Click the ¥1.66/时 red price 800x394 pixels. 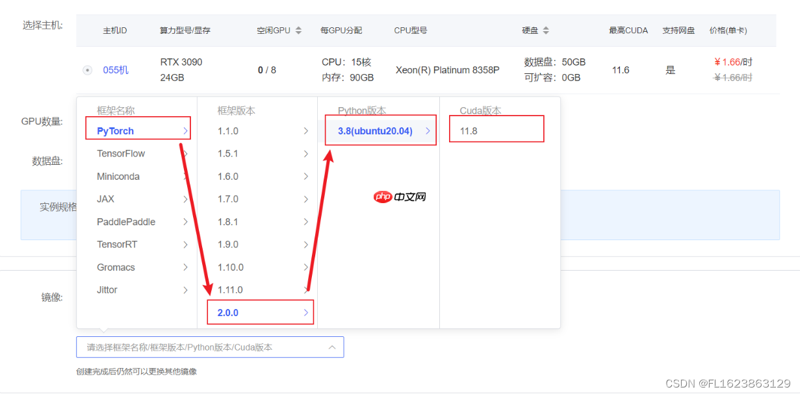tap(733, 62)
